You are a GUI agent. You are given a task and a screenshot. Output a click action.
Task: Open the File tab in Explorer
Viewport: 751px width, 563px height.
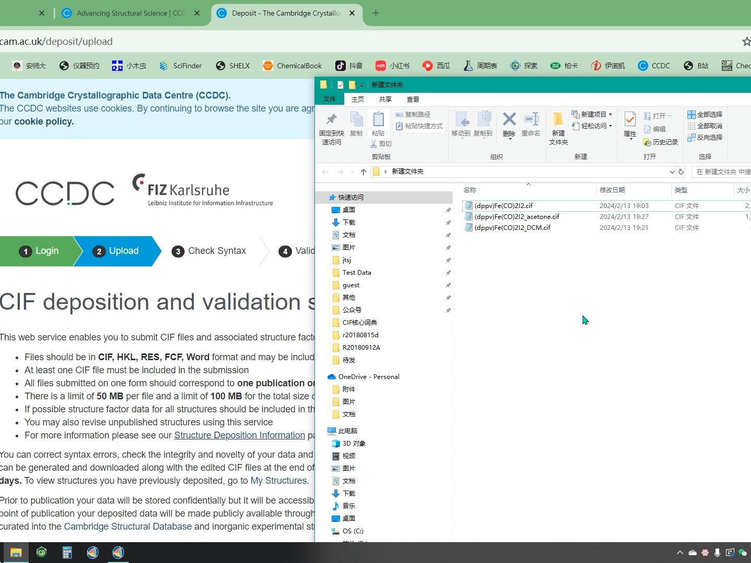(x=330, y=99)
